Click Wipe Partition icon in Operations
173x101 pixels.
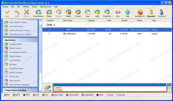pyautogui.click(x=6, y=80)
